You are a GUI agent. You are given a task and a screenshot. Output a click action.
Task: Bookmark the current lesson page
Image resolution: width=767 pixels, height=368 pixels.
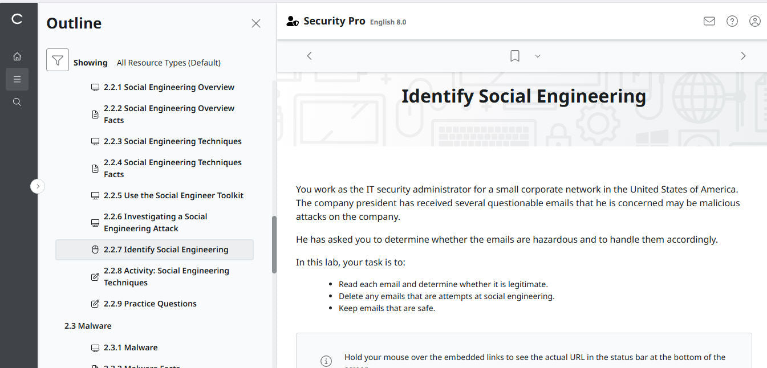514,55
